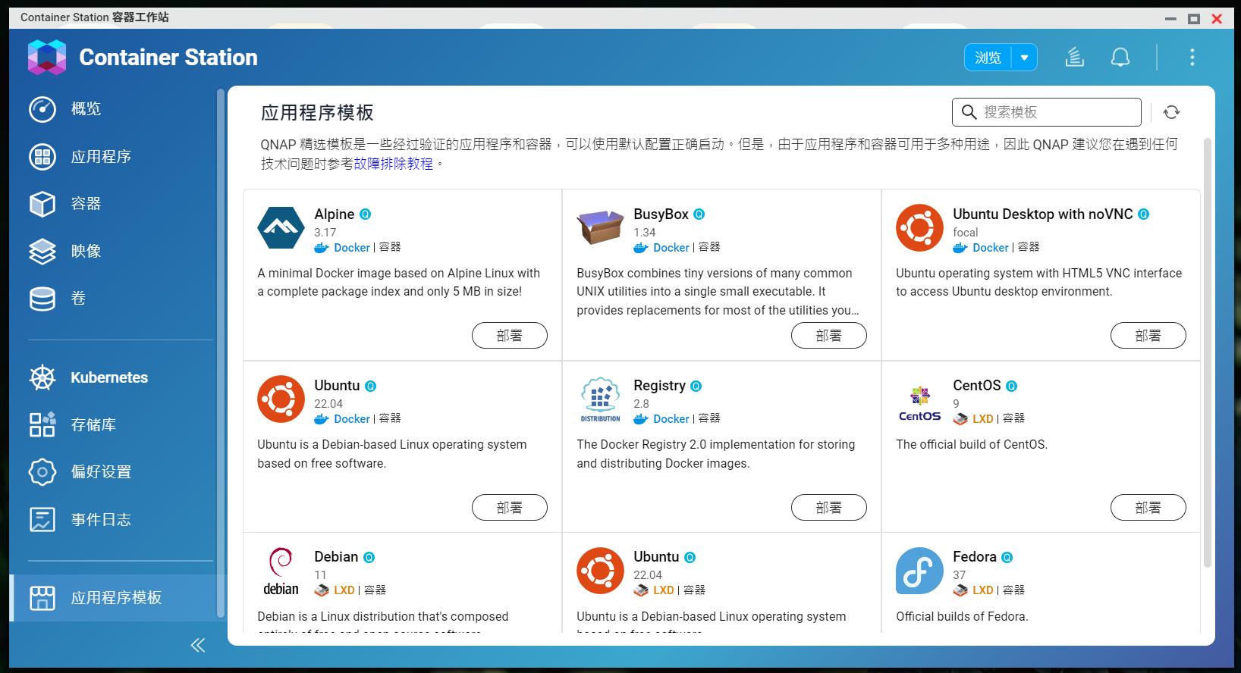Screen dimensions: 1241x673
Task: Click the Alpine logo icon
Action: [x=281, y=227]
